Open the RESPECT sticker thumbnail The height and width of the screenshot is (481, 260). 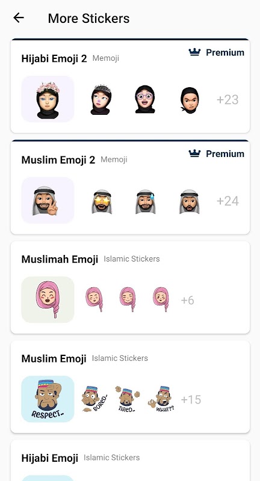tap(48, 399)
